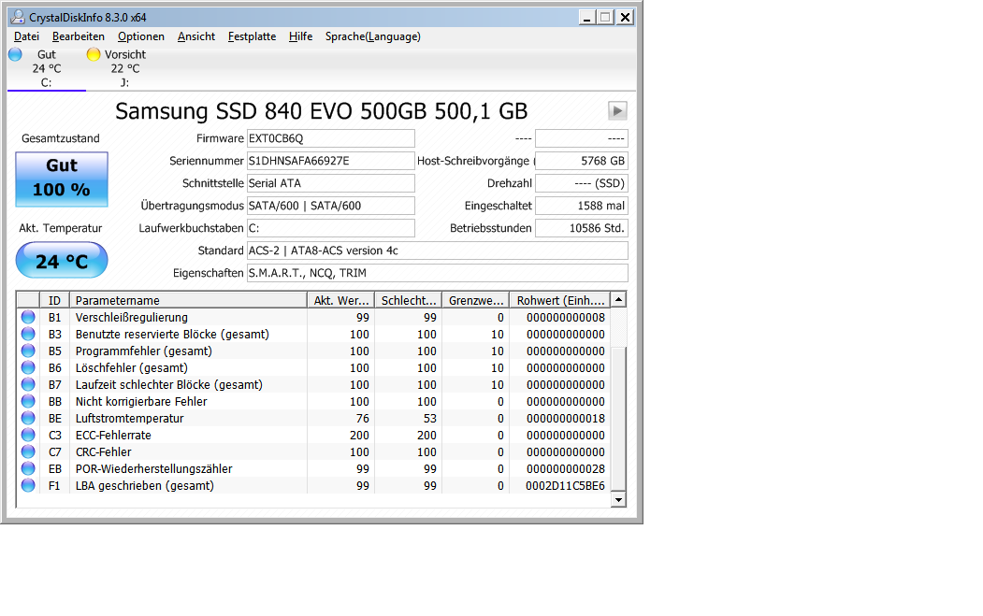
Task: Click status icon of B6 Löschfehler row
Action: pyautogui.click(x=28, y=368)
